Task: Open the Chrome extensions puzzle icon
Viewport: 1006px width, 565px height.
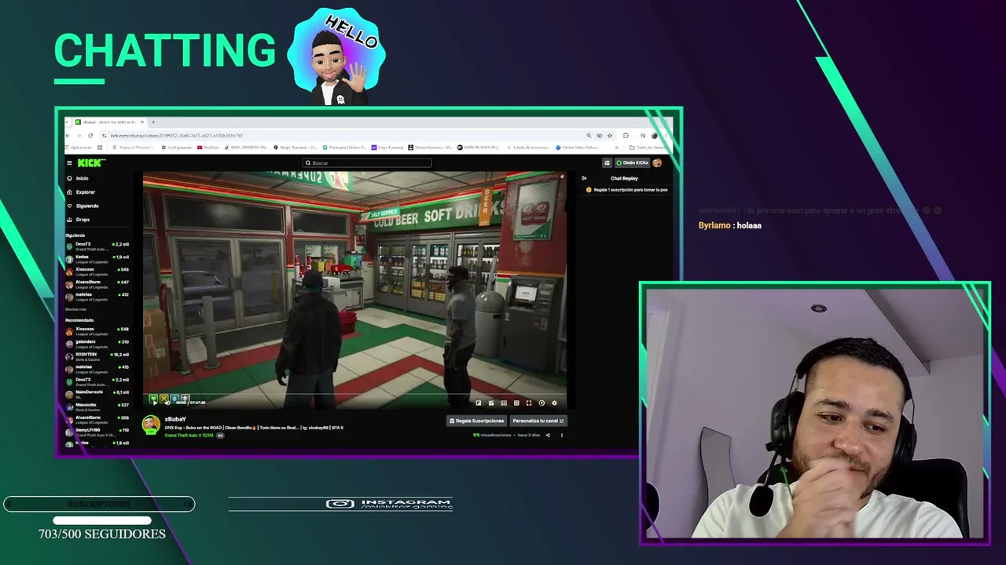Action: (626, 136)
